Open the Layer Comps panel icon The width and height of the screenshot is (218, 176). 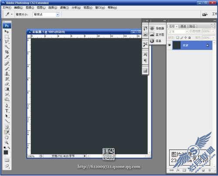[145, 71]
